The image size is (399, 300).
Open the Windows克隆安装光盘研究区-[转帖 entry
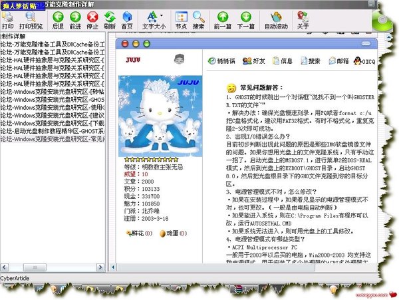[53, 92]
